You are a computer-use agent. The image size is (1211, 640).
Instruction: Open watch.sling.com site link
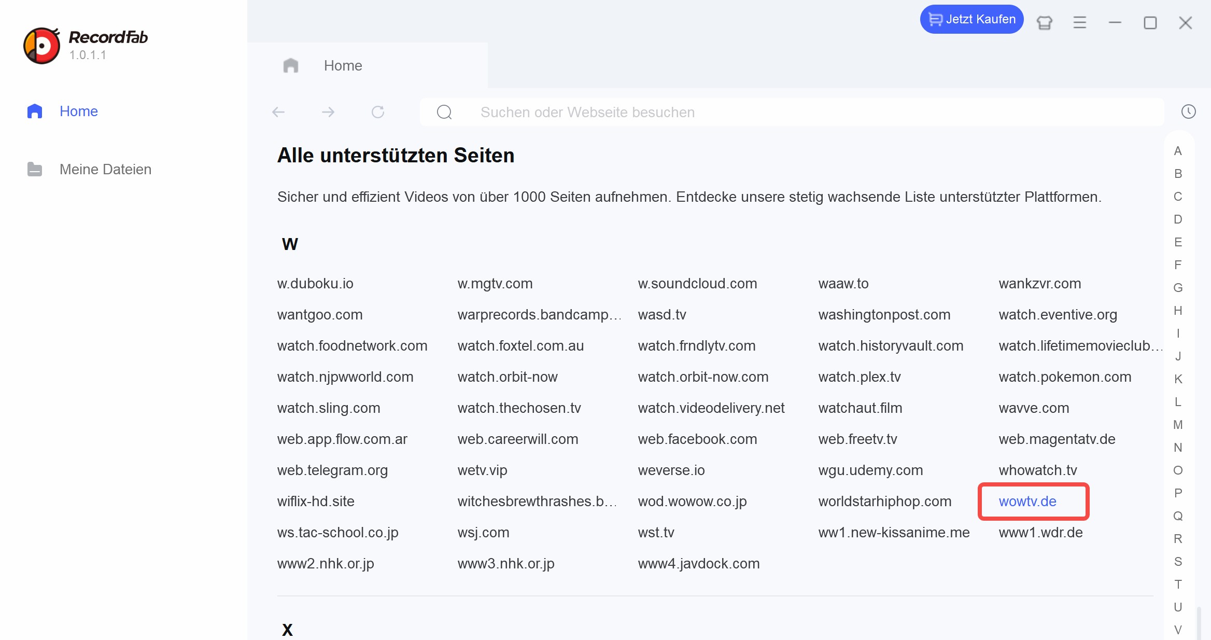click(329, 408)
